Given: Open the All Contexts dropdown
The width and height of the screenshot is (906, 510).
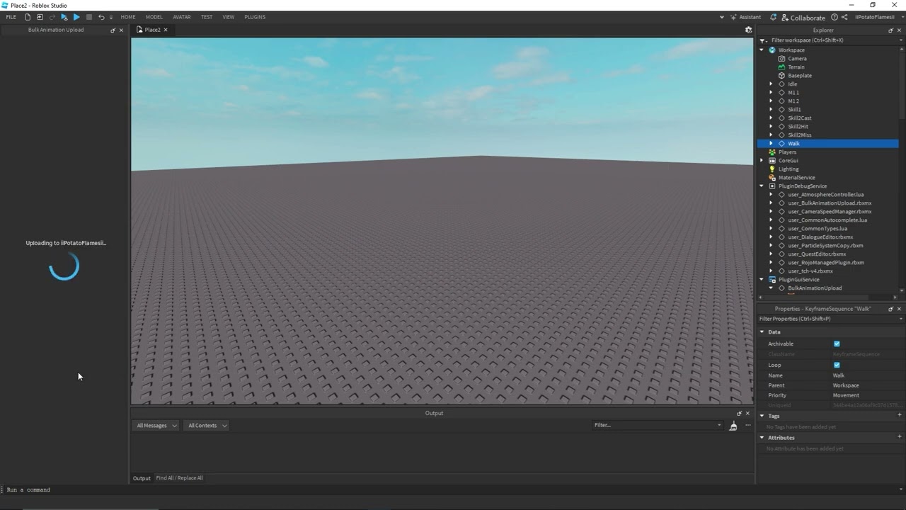Looking at the screenshot, I should [x=206, y=425].
